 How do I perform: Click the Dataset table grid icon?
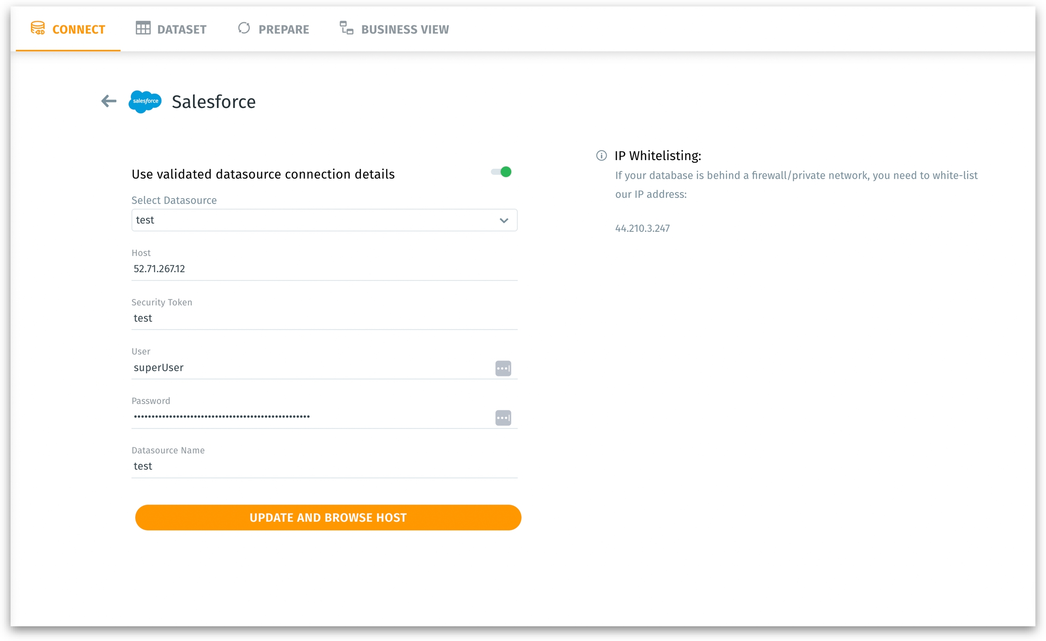point(143,29)
